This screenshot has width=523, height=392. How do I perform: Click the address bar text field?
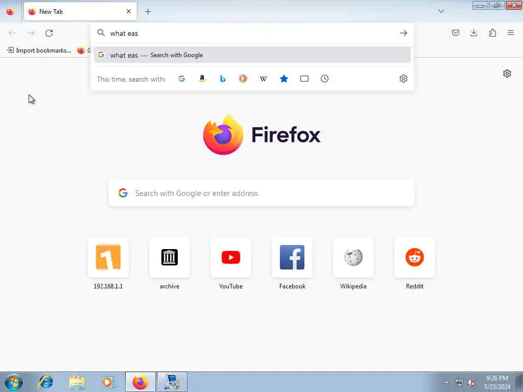click(252, 33)
